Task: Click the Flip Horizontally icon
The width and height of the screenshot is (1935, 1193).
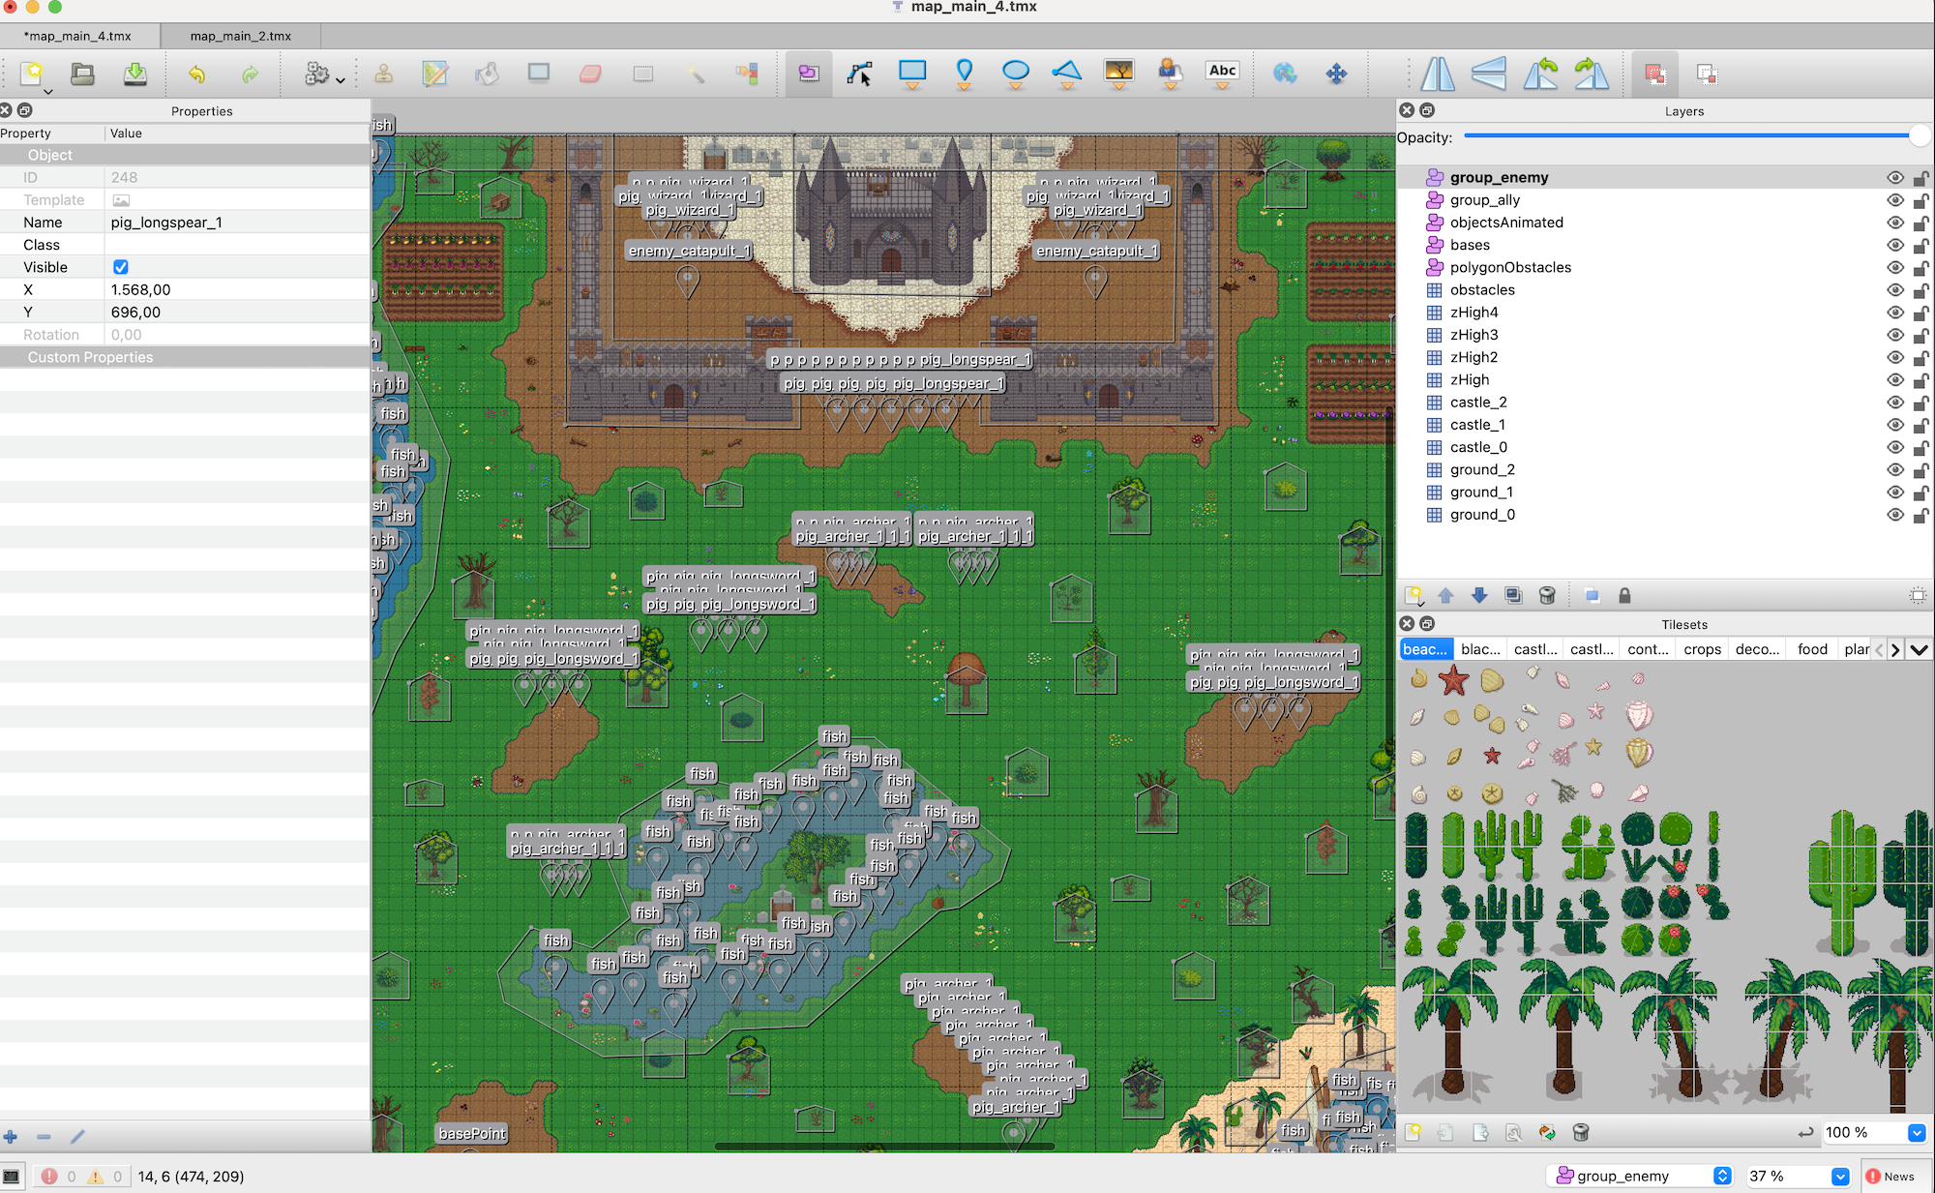Action: coord(1438,74)
